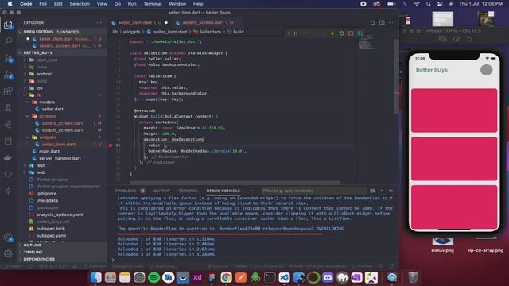Open analysis_options.yaml in the file tree

[x=59, y=214]
